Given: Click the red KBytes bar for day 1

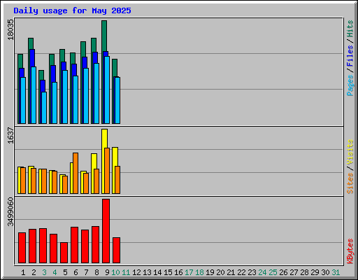Looking at the screenshot, I should tap(22, 248).
